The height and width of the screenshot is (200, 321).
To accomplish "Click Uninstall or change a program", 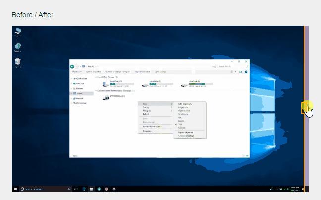I will (118, 72).
